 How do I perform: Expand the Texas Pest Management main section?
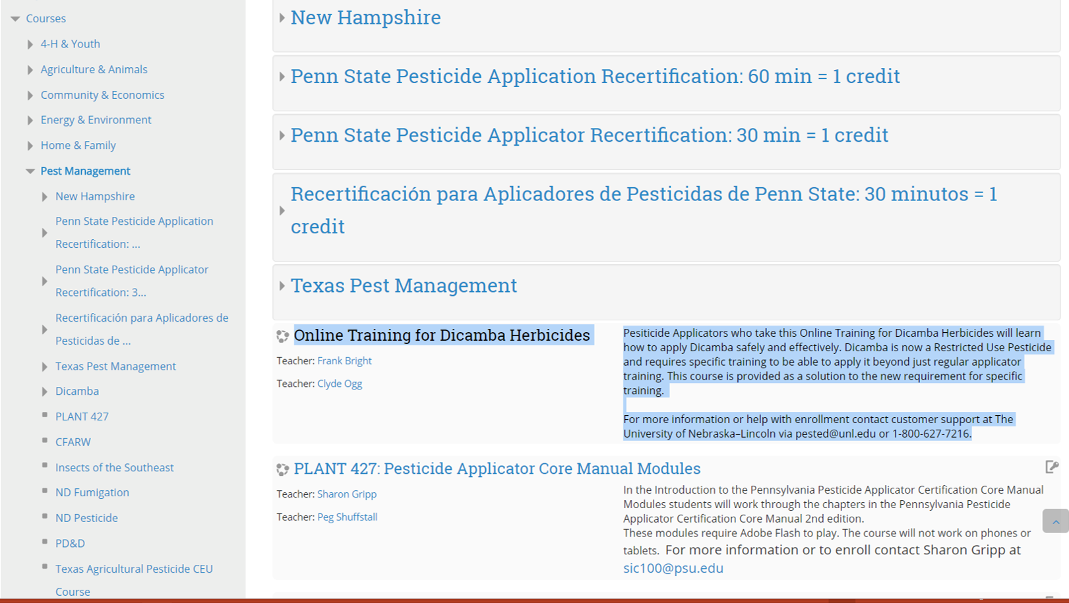click(282, 286)
